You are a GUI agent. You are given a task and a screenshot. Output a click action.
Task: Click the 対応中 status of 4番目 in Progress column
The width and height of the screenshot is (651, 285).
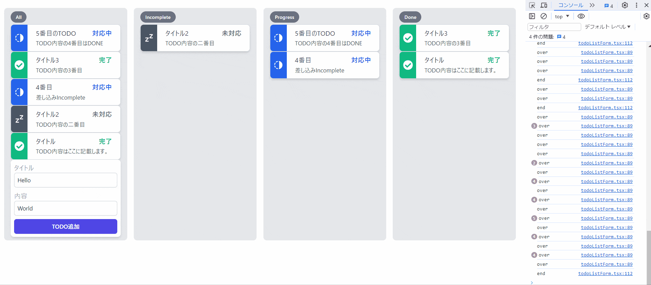pos(361,60)
